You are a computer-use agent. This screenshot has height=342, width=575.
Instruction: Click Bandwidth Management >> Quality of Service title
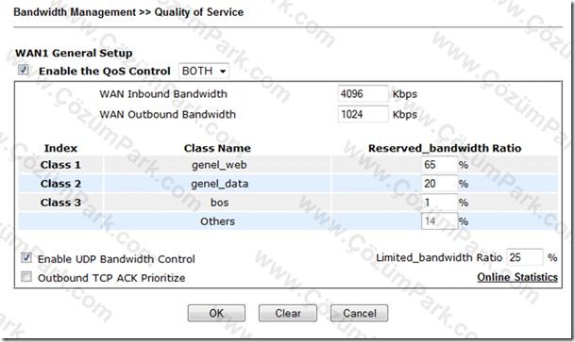coord(128,12)
